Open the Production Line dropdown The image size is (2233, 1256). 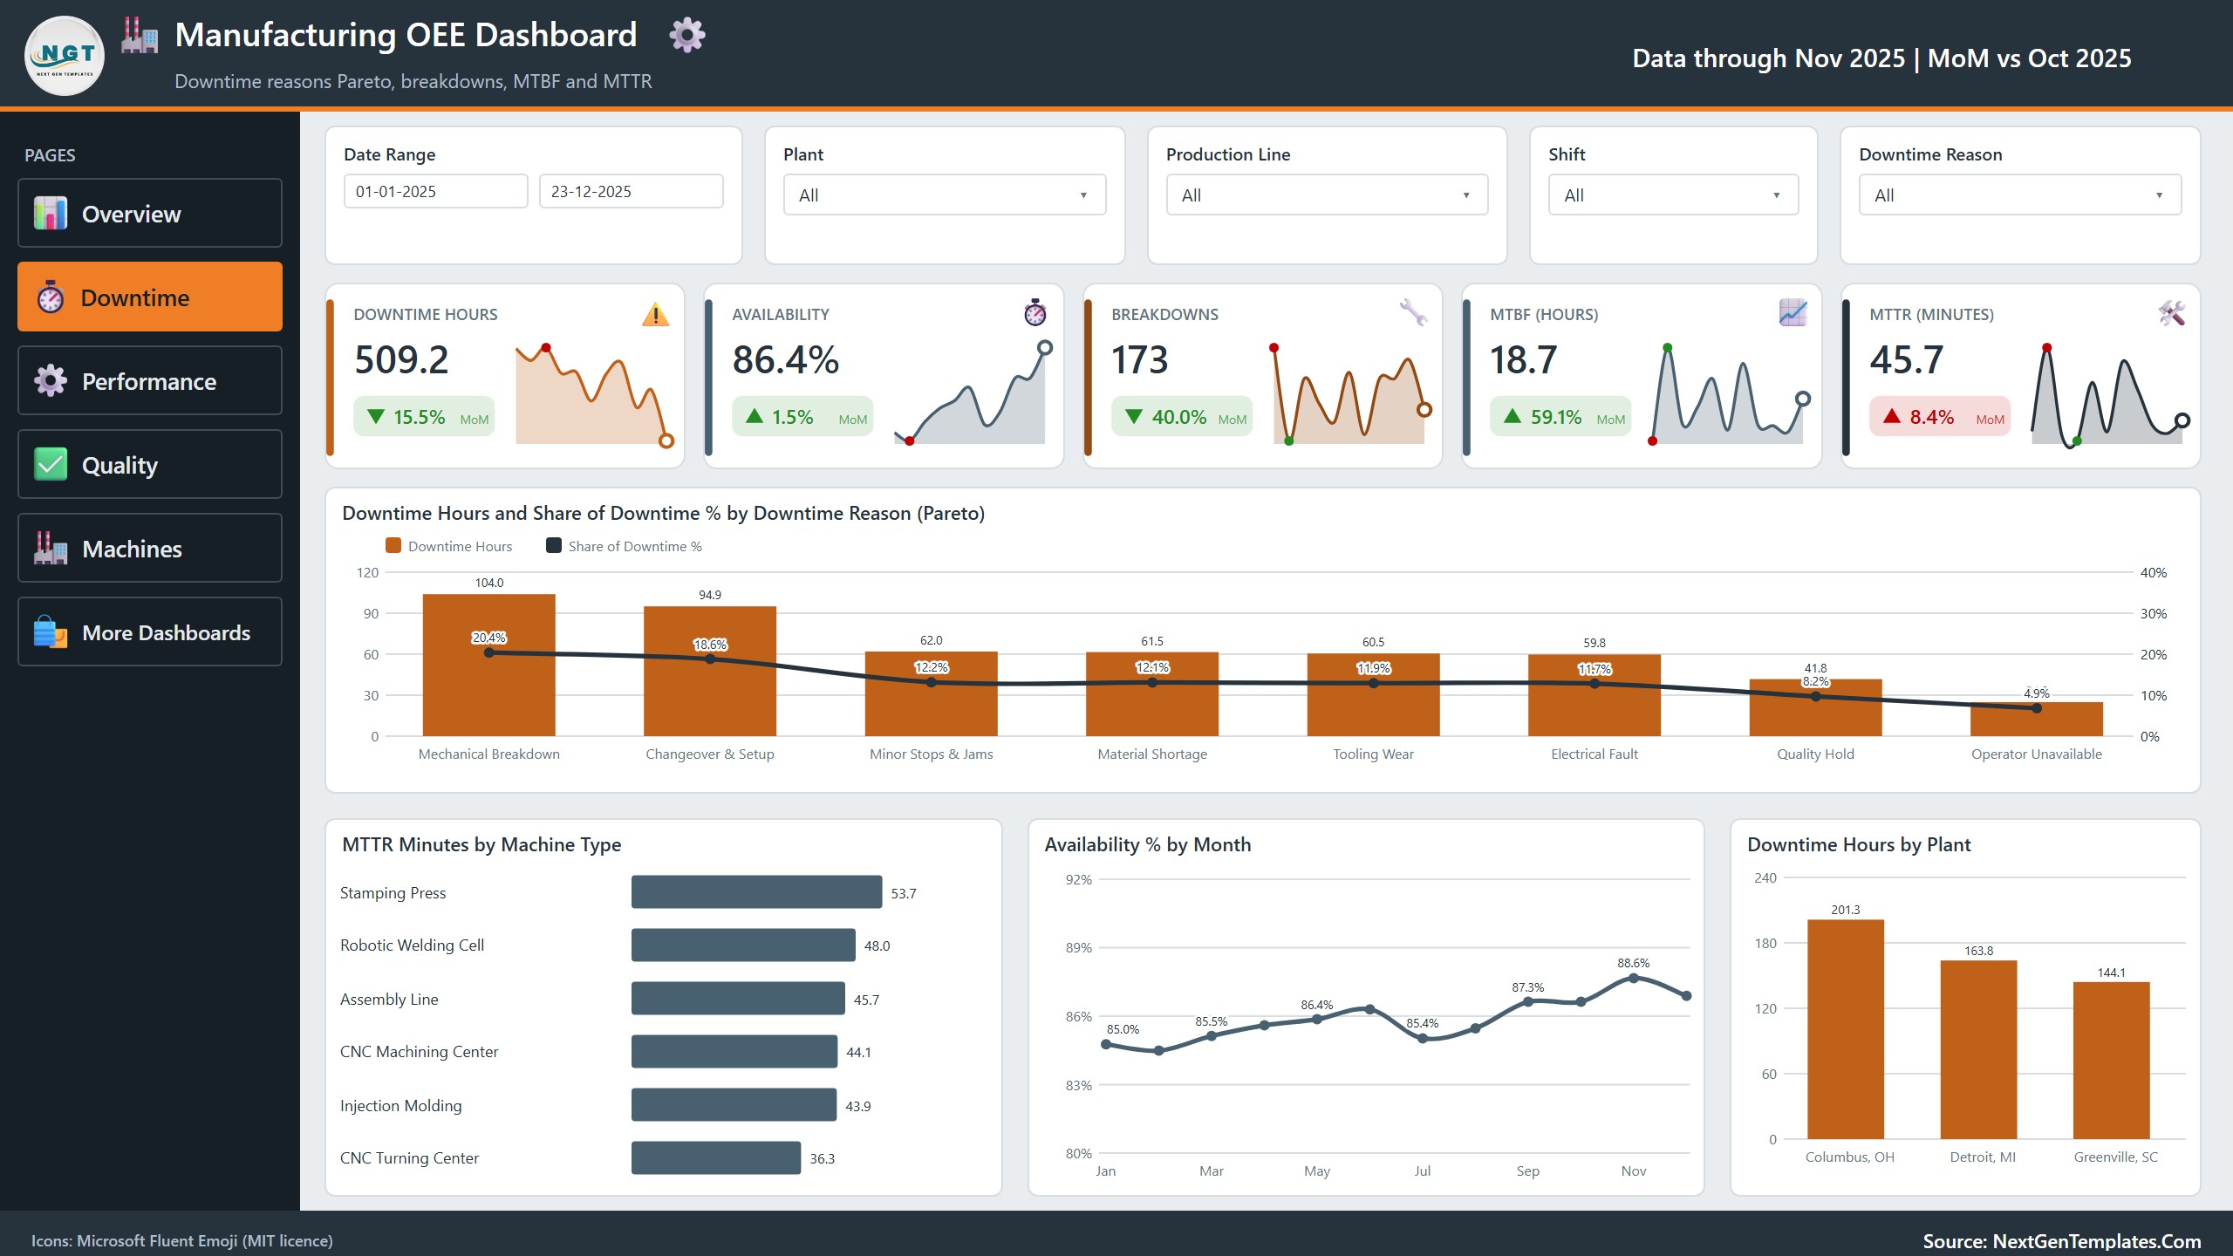[x=1327, y=195]
